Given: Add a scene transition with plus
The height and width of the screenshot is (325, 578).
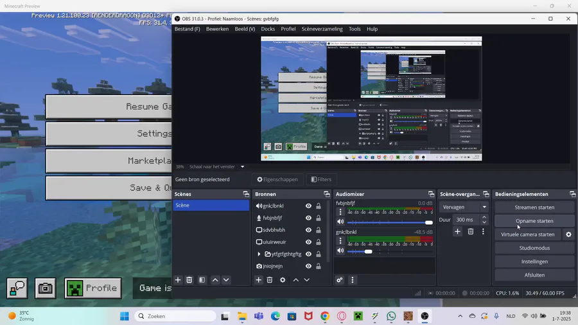Looking at the screenshot, I should [x=457, y=231].
